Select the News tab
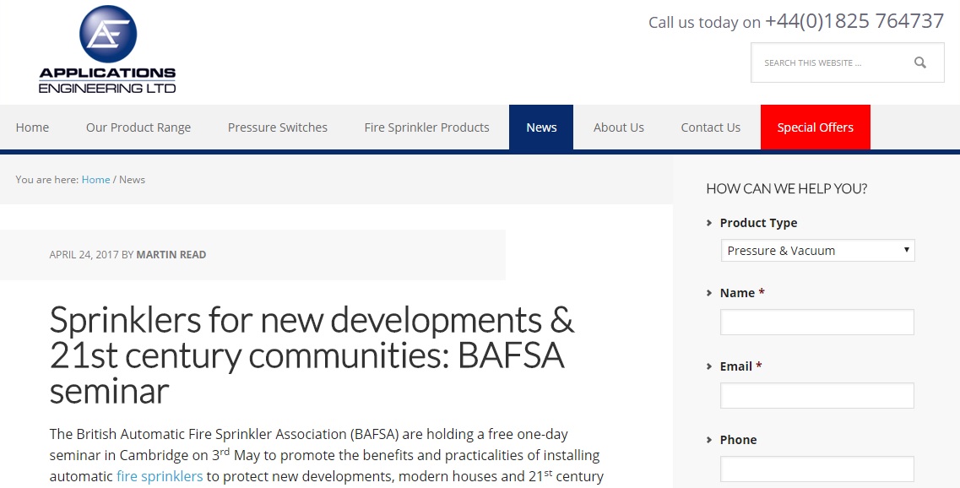This screenshot has height=488, width=960. [x=541, y=127]
